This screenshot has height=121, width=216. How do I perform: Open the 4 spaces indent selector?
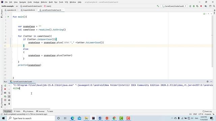point(208,114)
